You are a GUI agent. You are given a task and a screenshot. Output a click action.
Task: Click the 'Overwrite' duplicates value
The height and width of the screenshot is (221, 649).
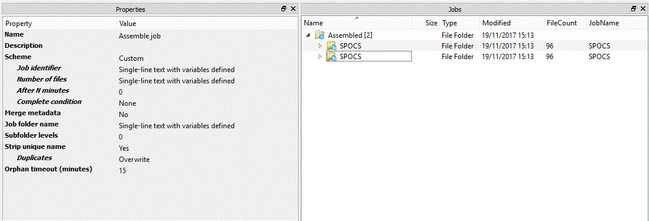click(135, 160)
